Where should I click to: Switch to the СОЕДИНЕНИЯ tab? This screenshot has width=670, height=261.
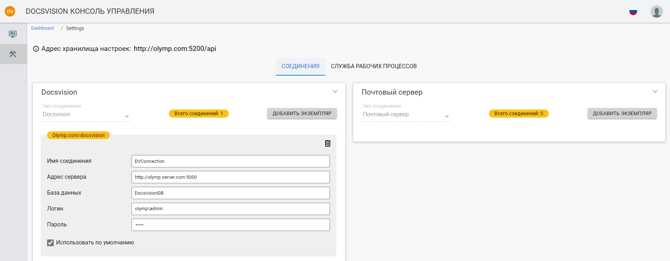pyautogui.click(x=301, y=66)
